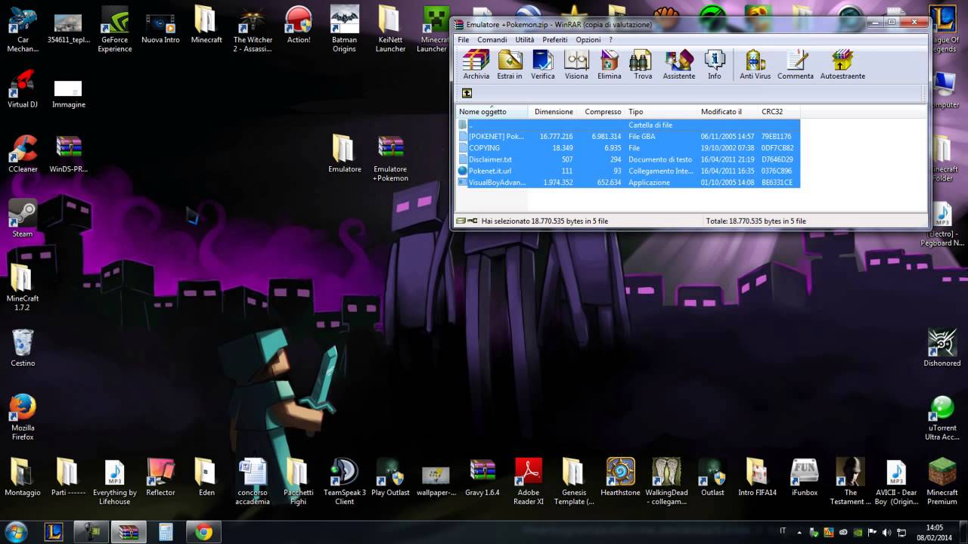Image resolution: width=968 pixels, height=544 pixels.
Task: Click the Elimina toolbar icon
Action: point(610,64)
